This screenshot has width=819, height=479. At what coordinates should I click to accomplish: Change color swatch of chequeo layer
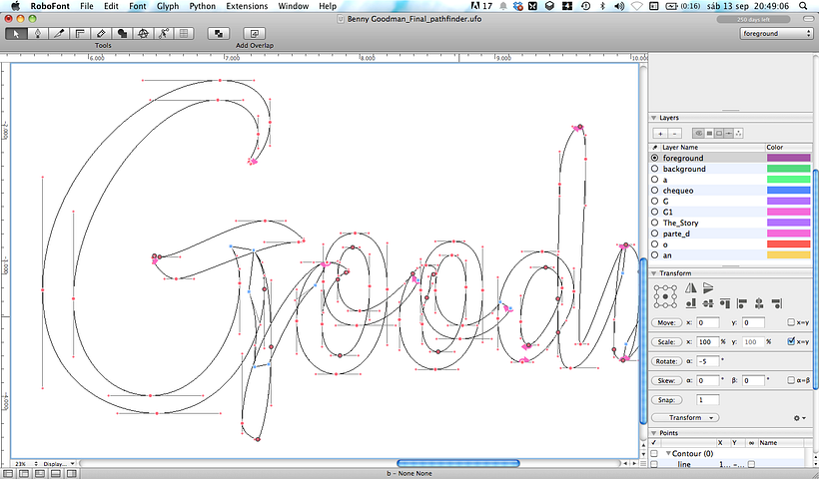pos(787,190)
